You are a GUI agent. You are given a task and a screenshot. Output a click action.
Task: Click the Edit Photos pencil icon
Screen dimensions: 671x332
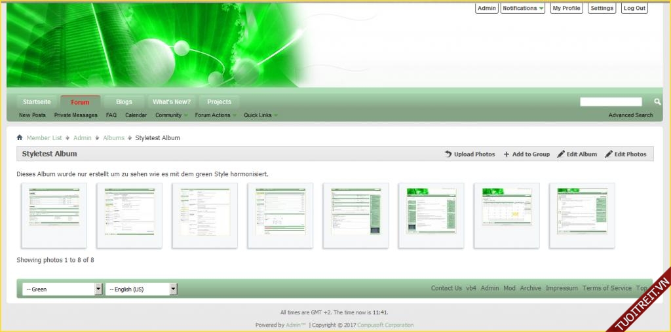click(609, 154)
